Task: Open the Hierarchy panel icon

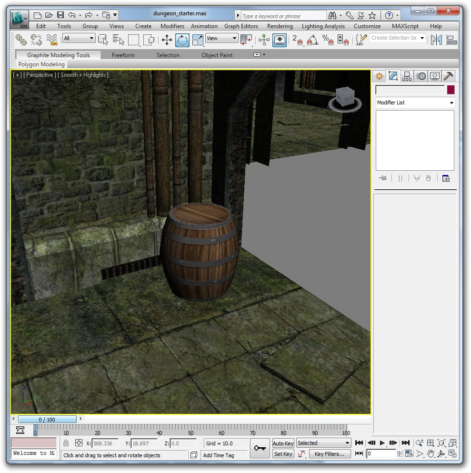Action: (407, 76)
